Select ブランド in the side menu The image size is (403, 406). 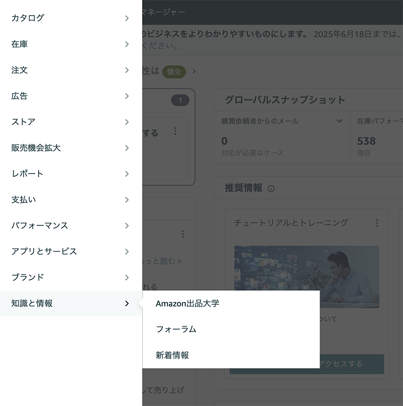point(71,277)
